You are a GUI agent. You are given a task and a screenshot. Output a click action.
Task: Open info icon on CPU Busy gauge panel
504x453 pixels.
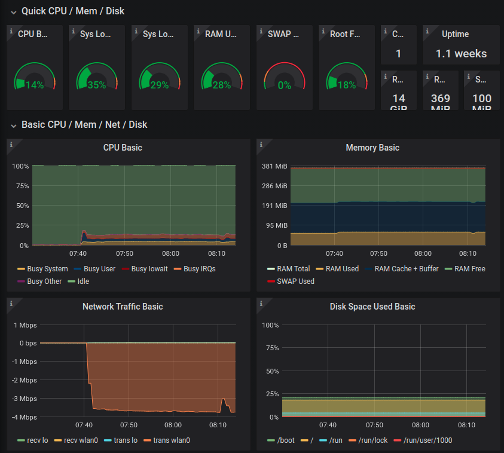(x=11, y=31)
